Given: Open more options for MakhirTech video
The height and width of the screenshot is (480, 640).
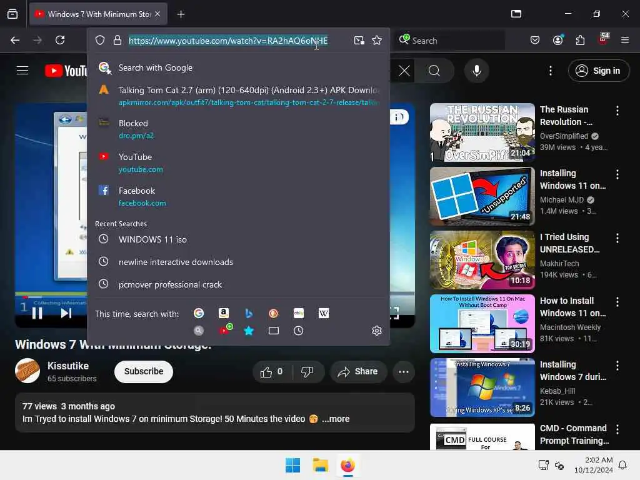Looking at the screenshot, I should pos(617,238).
